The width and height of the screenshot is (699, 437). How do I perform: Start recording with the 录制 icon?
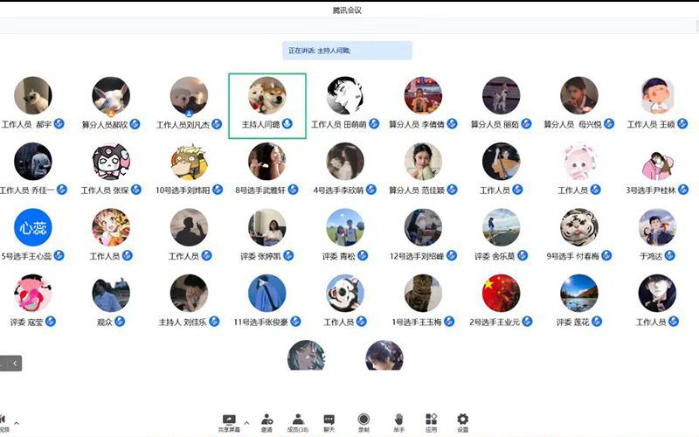(x=363, y=423)
